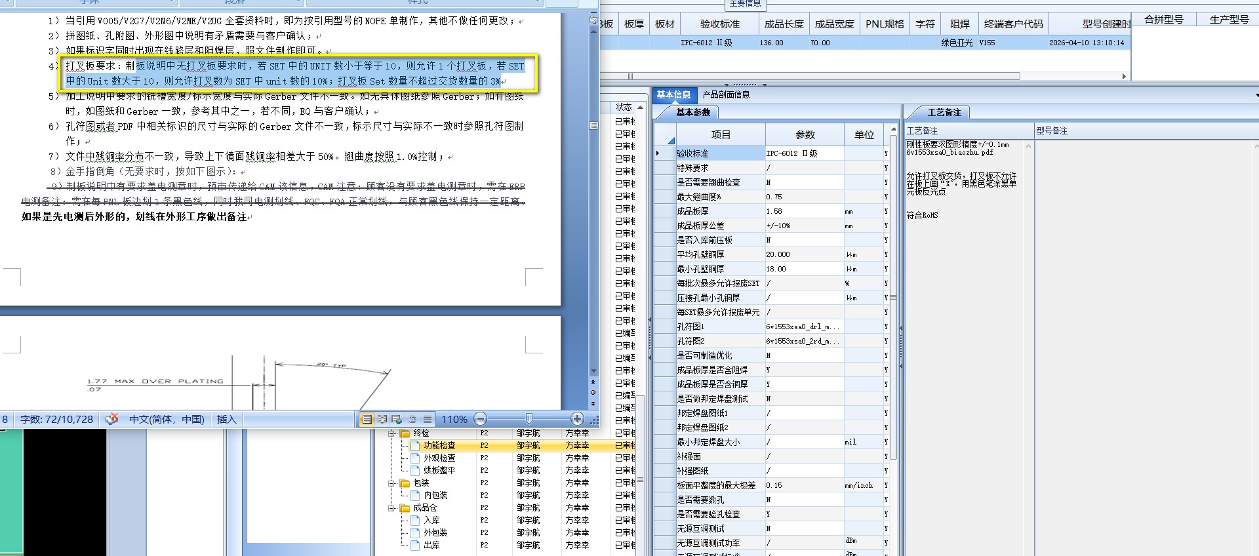Switch Word to Web Layout view
Viewport: 1259px width, 556px height.
tap(397, 419)
